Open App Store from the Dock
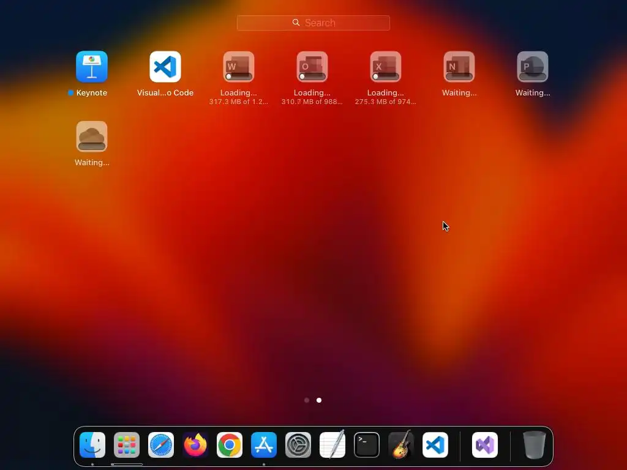Viewport: 627px width, 470px height. 264,445
